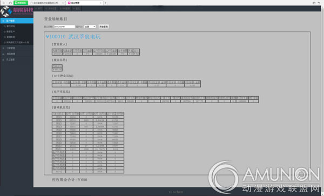The image size is (324, 196).
Task: Select the last item in dark top navigation bar
Action: point(77,9)
